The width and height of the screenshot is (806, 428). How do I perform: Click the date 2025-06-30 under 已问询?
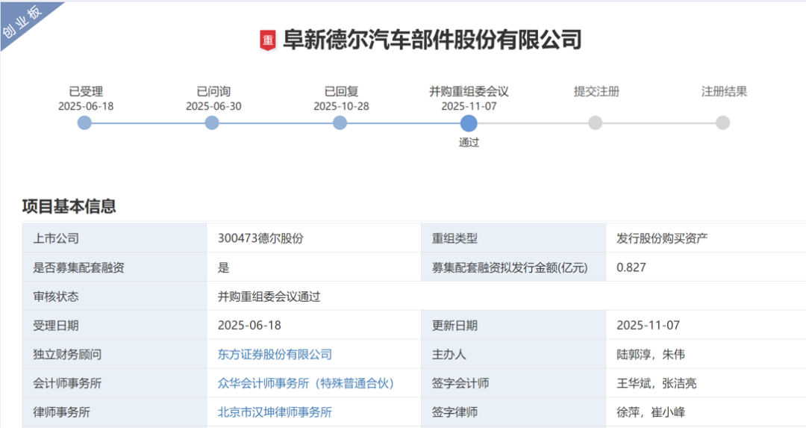(213, 107)
